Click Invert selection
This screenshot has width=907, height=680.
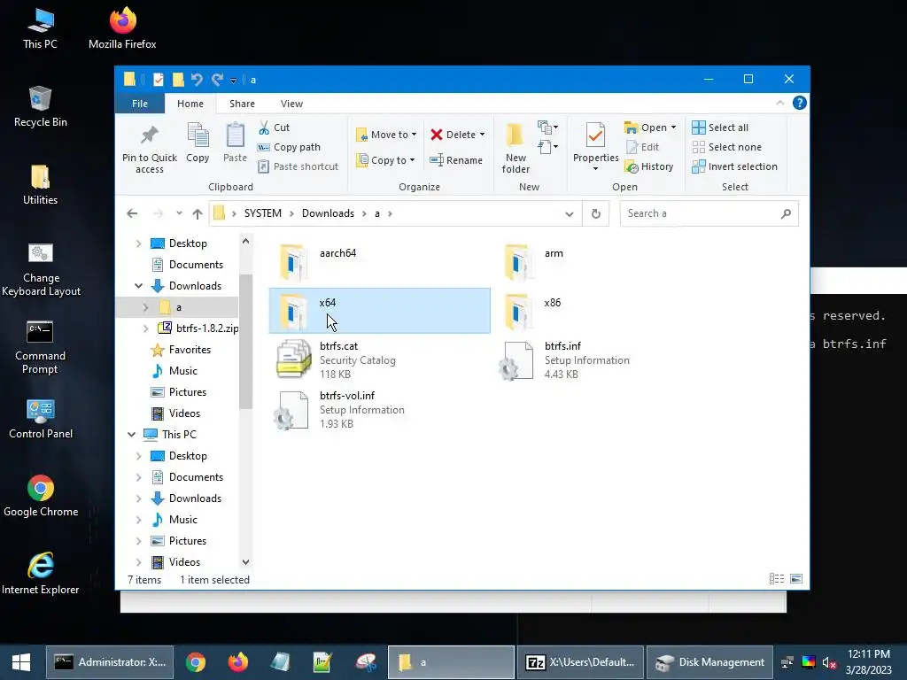[x=734, y=166]
